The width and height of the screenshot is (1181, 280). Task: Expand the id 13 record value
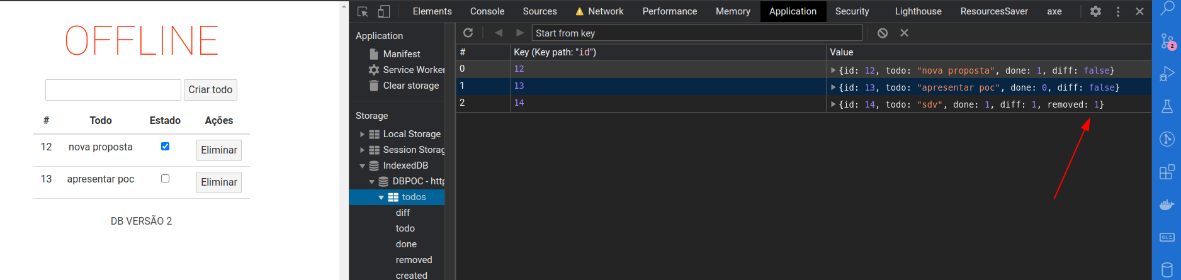click(x=833, y=87)
